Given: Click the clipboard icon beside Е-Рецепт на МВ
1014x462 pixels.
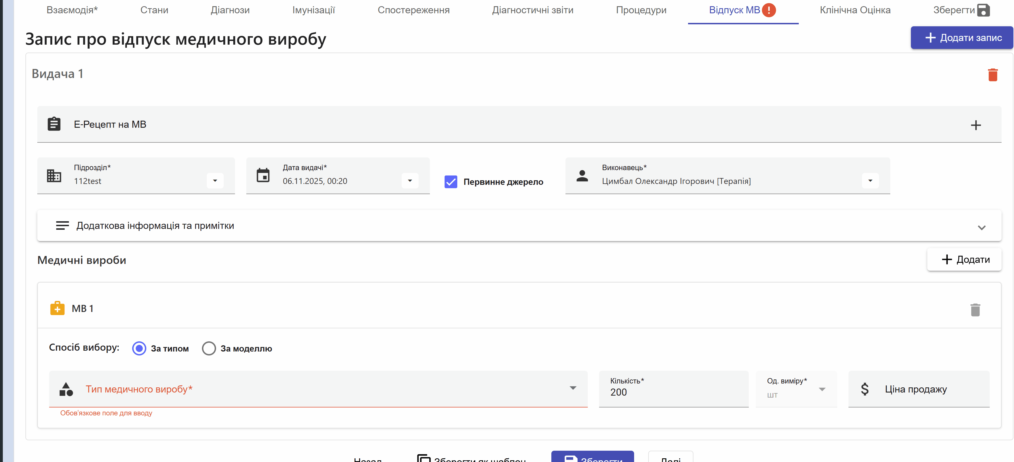Looking at the screenshot, I should point(54,124).
